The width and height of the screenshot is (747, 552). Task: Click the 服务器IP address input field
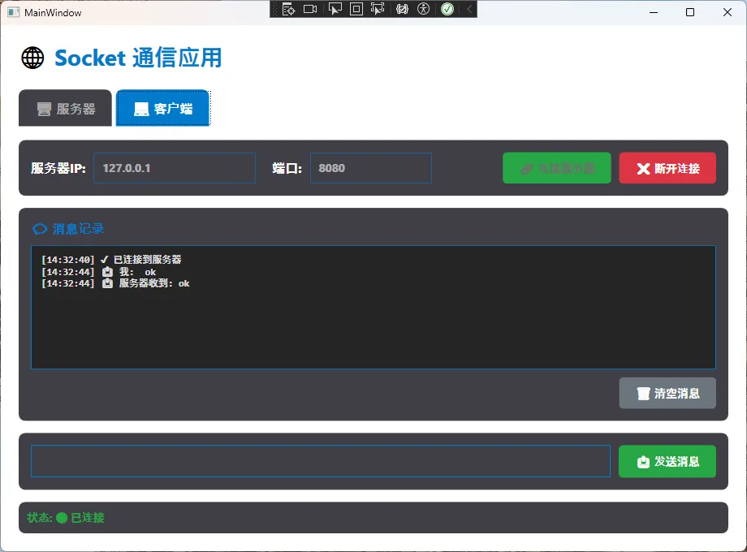pyautogui.click(x=175, y=168)
